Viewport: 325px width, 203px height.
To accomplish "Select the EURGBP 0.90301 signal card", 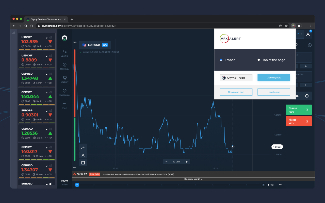I will pos(37,115).
